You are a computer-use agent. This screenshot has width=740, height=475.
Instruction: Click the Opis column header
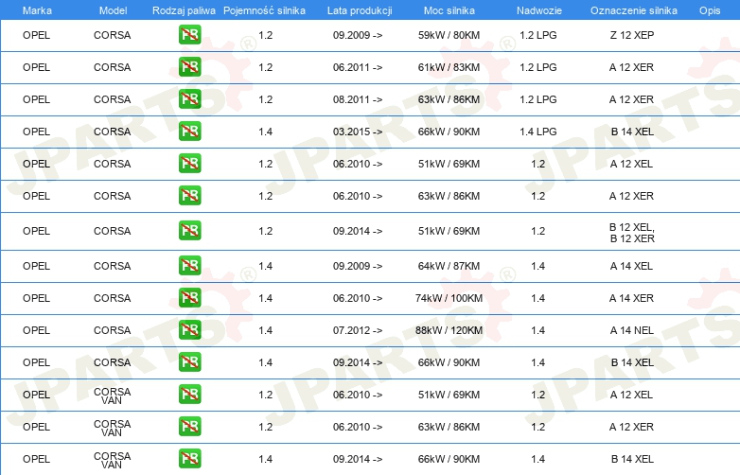710,10
